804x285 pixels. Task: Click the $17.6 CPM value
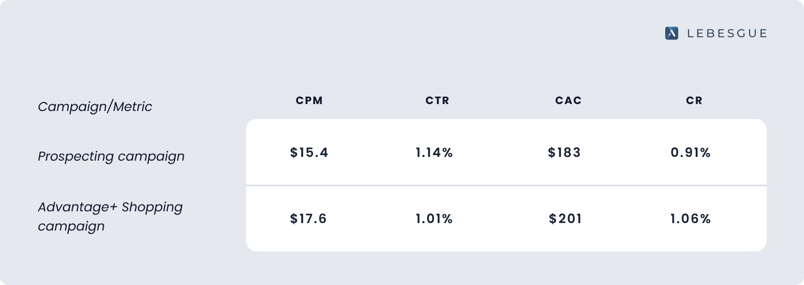pos(308,219)
